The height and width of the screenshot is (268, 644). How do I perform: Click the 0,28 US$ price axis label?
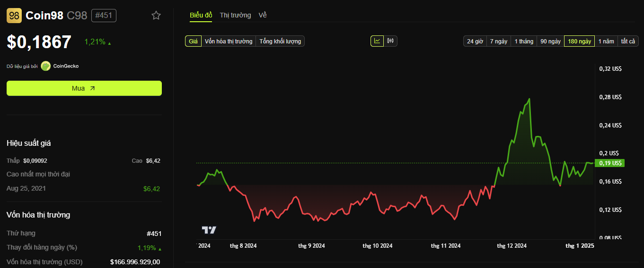point(610,97)
